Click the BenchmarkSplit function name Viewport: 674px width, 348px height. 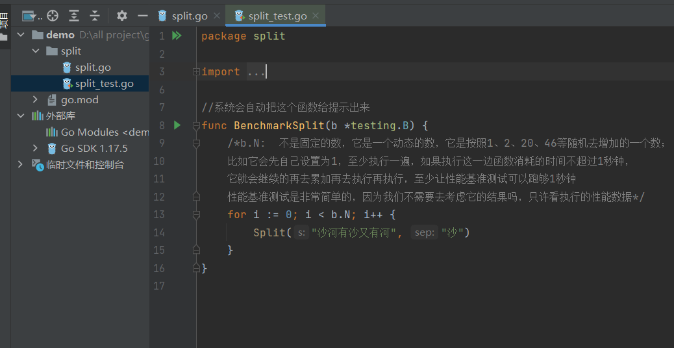coord(279,126)
